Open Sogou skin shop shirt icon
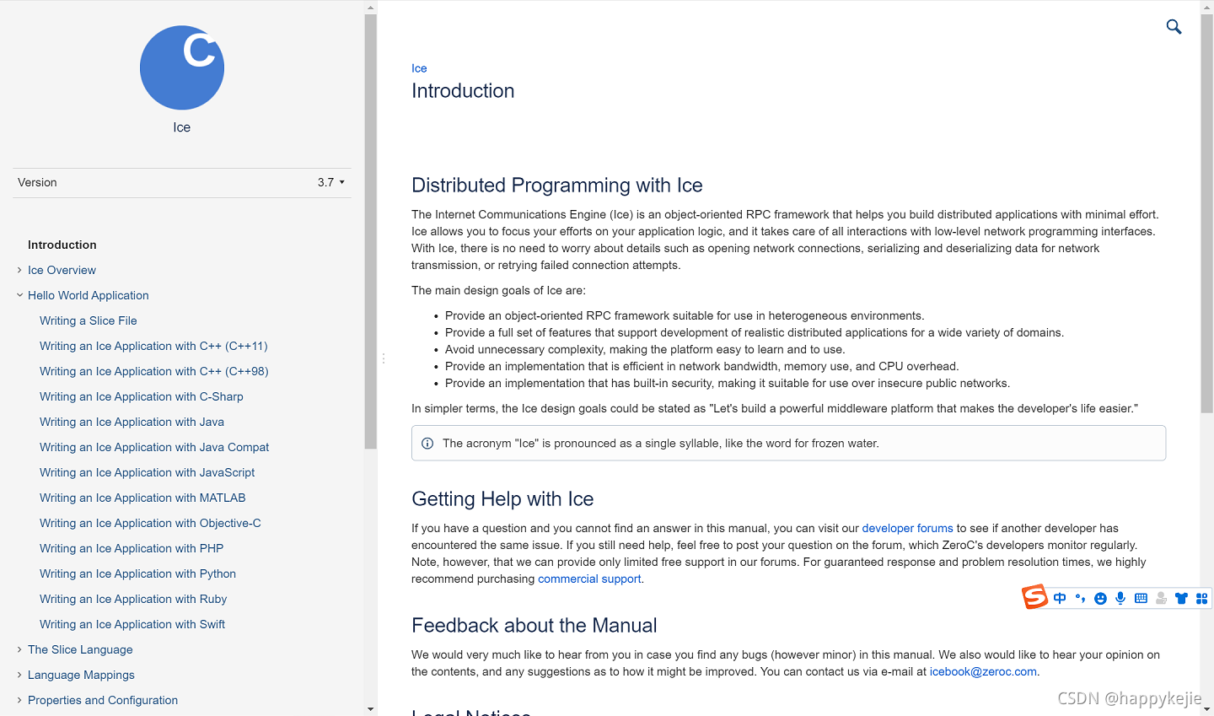The width and height of the screenshot is (1214, 716). point(1181,598)
